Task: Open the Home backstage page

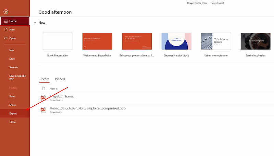Action: 15,21
